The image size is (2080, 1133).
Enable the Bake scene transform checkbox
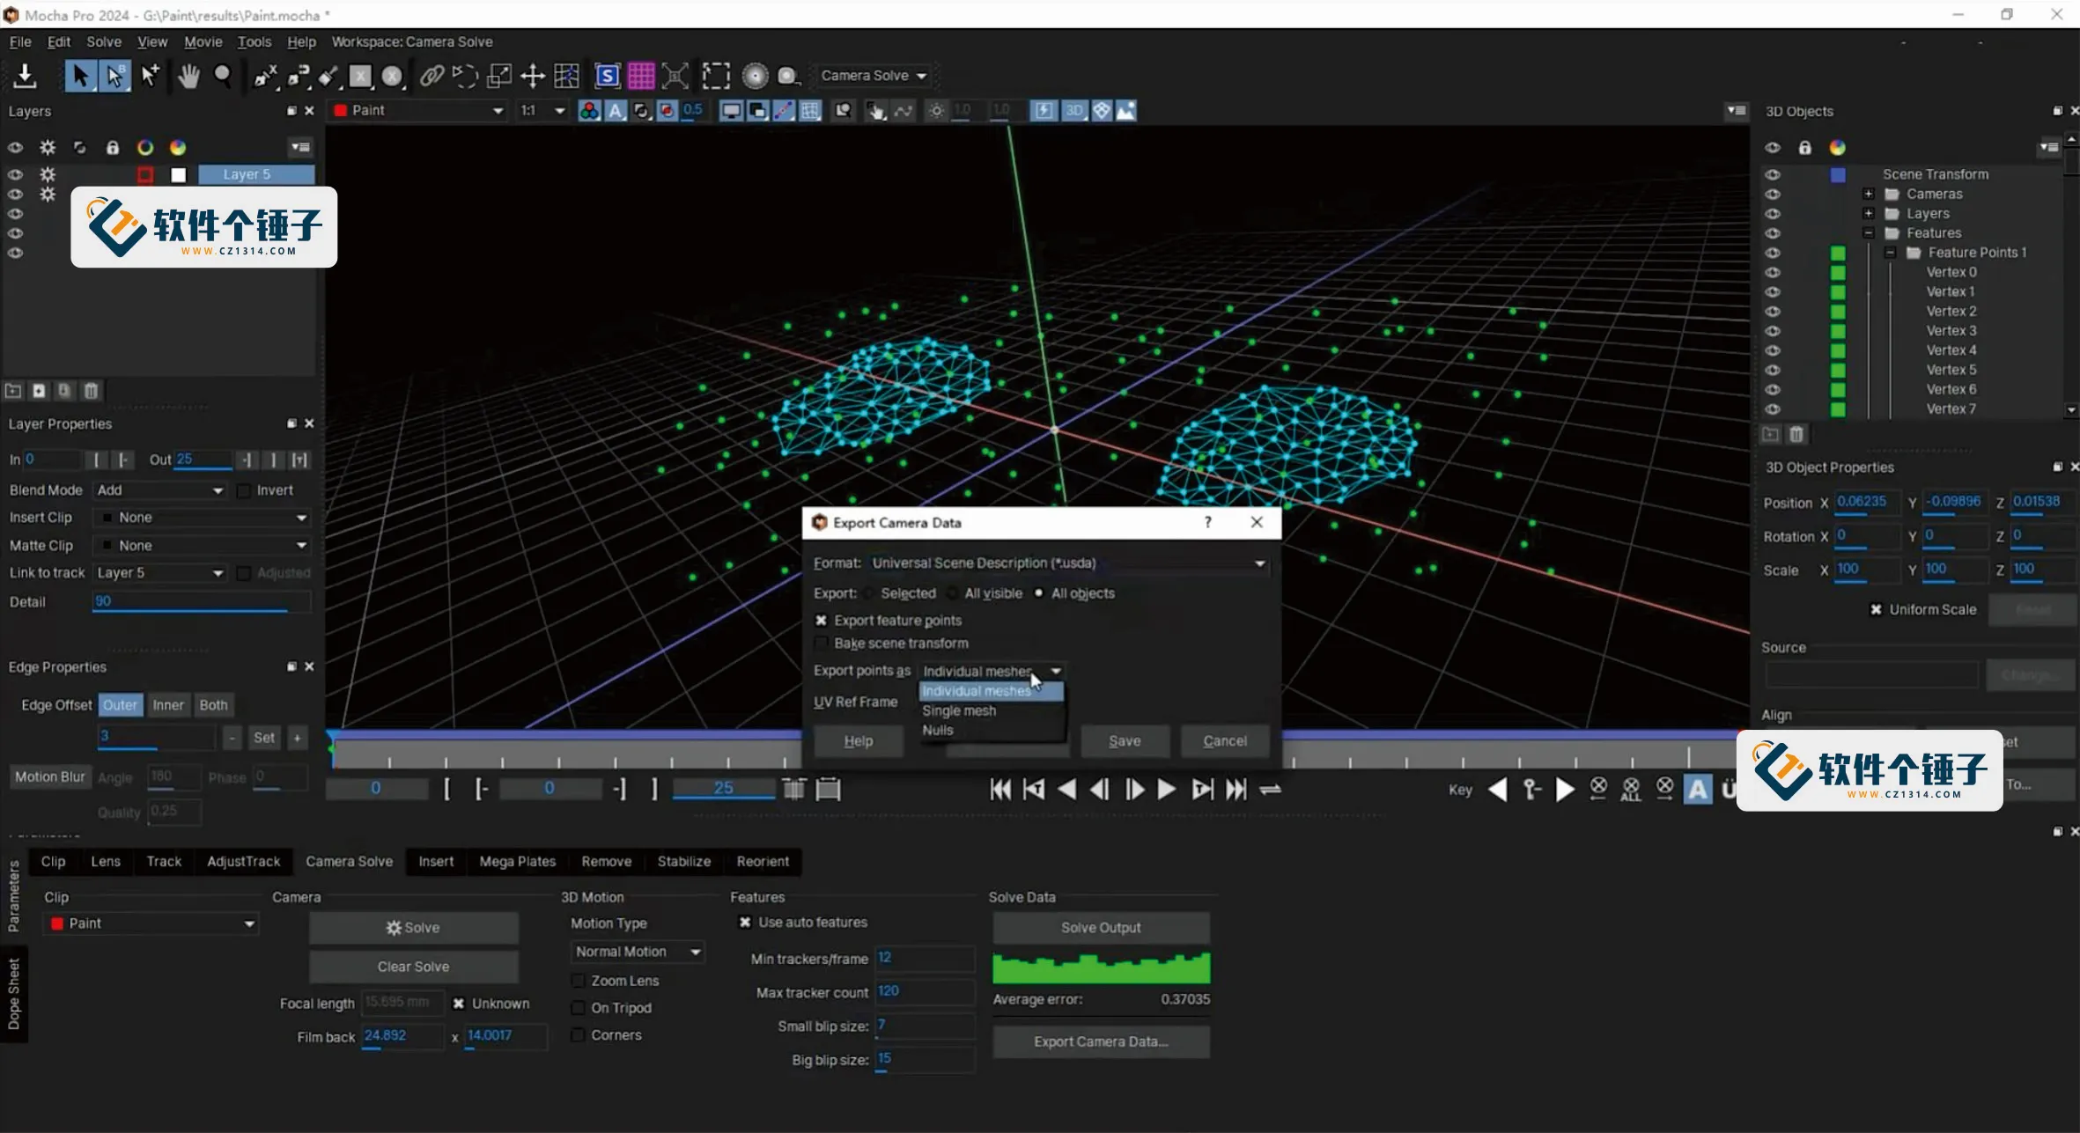point(821,643)
